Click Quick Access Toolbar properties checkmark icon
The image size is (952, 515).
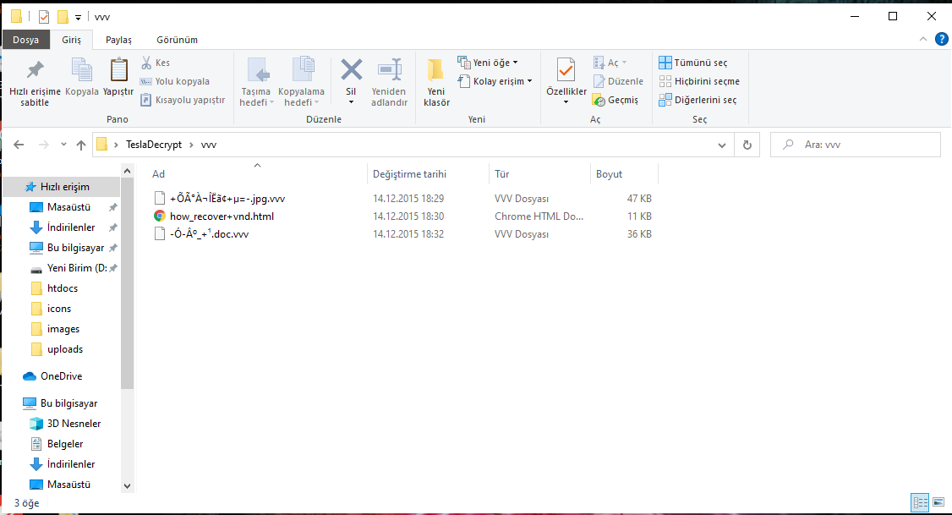(44, 17)
